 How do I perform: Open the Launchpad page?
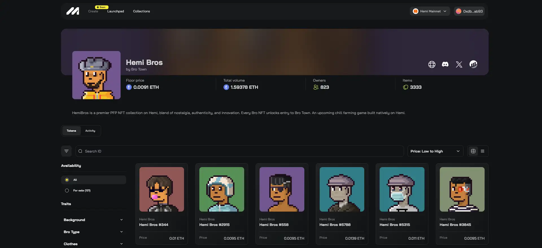coord(115,11)
